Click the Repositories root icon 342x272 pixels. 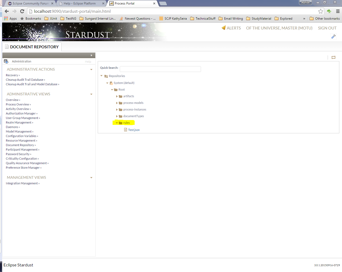(106, 76)
